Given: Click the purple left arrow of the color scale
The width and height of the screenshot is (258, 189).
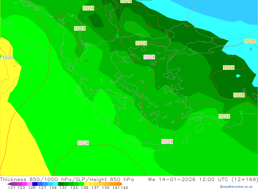Looking at the screenshot, I should [x=9, y=184].
